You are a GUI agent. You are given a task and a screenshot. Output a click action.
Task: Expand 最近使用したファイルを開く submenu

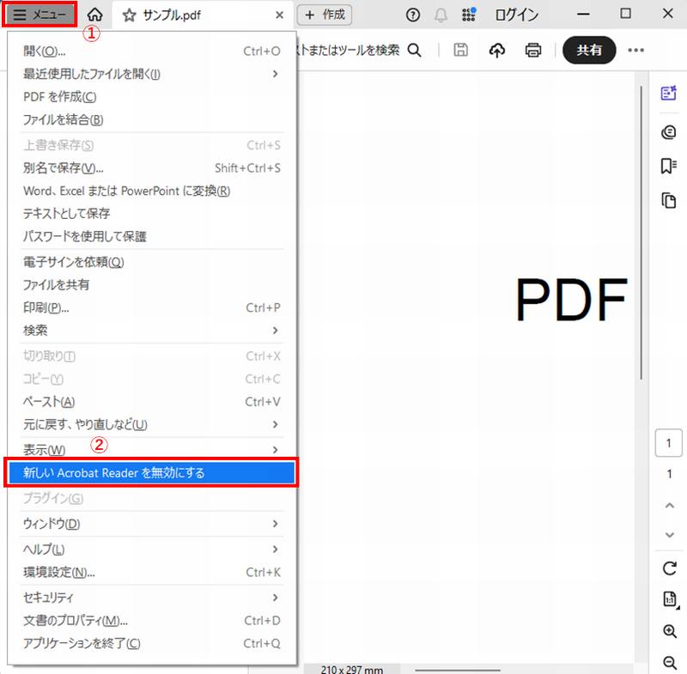click(152, 74)
